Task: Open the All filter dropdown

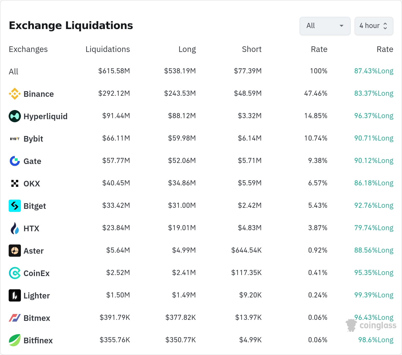Action: [x=325, y=26]
